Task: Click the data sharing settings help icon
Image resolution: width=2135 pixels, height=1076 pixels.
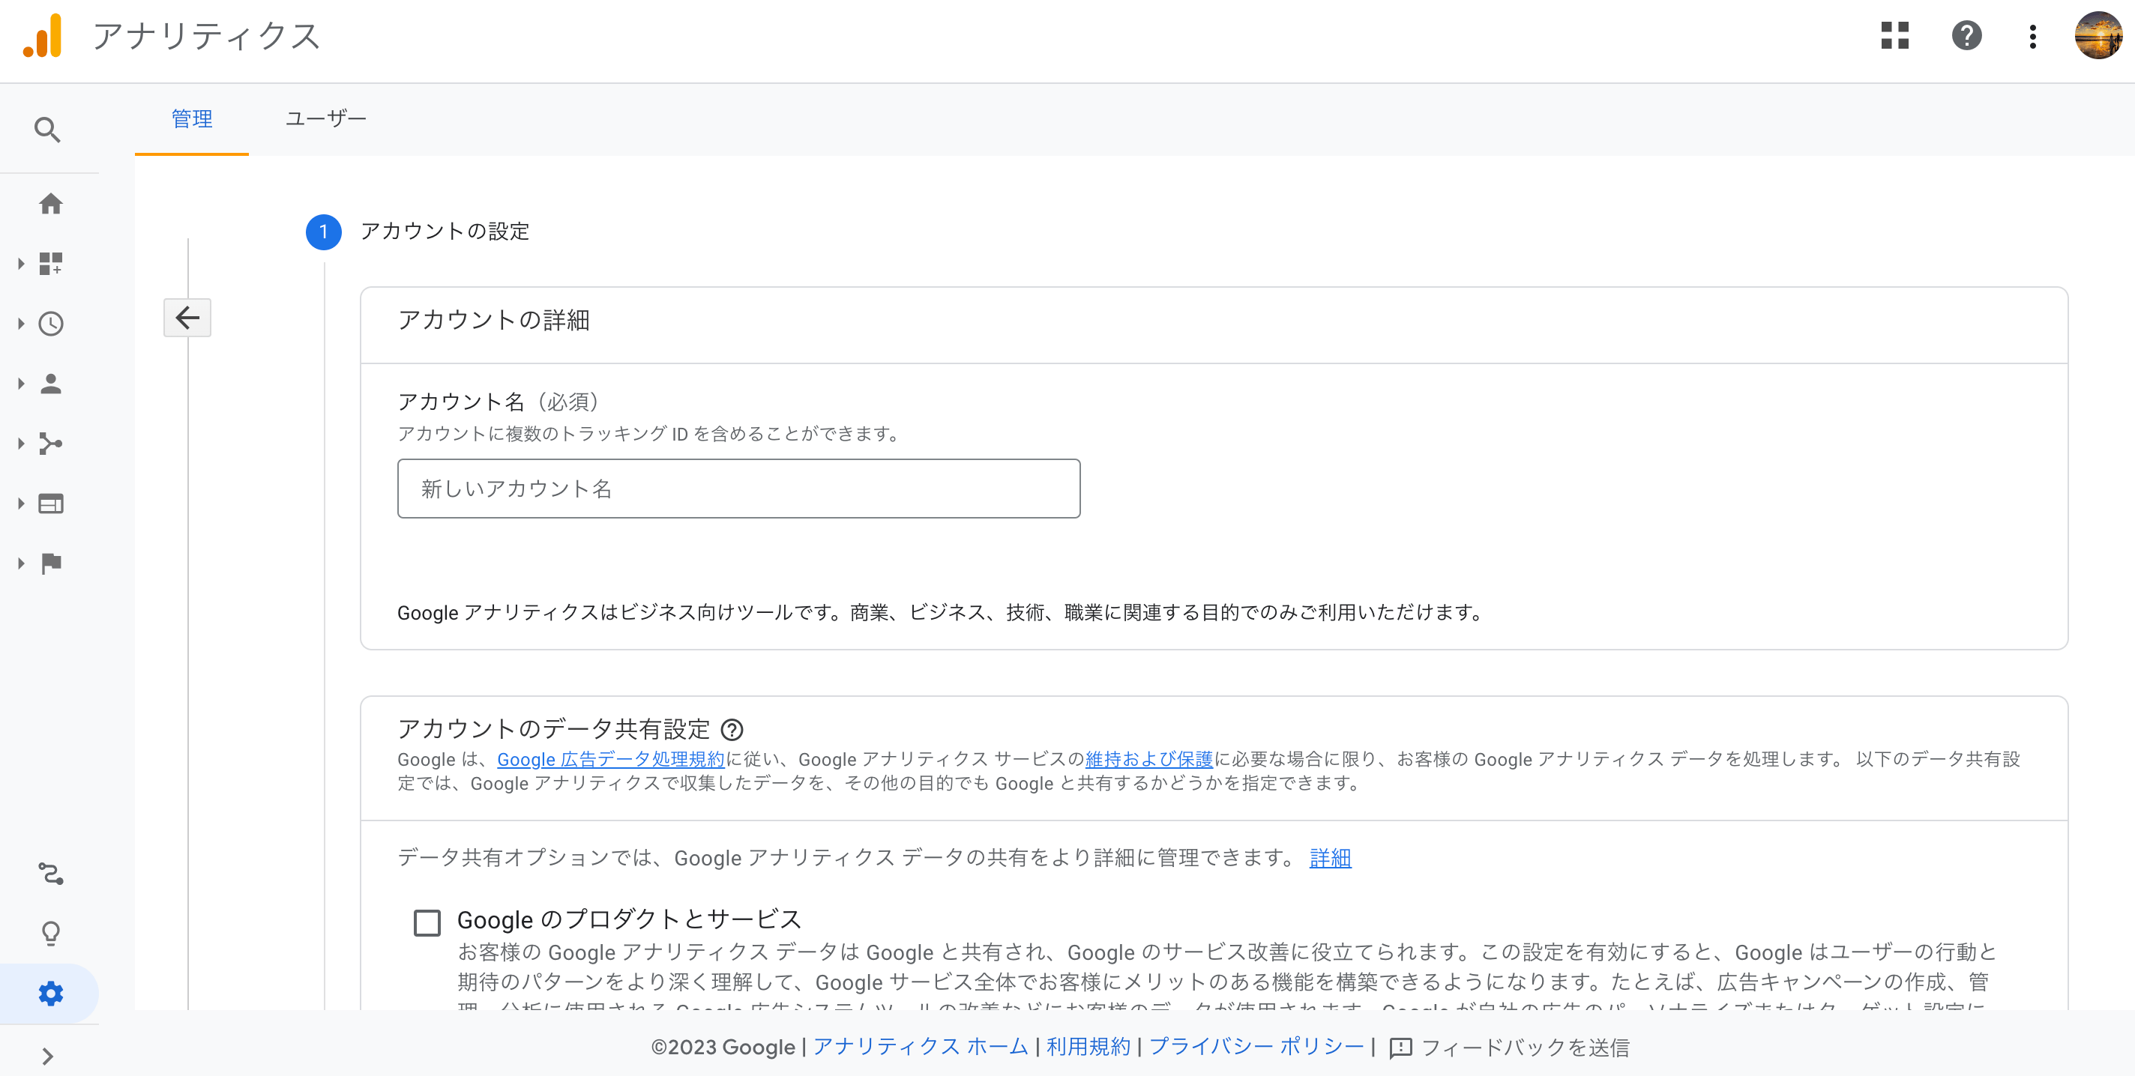Action: (732, 730)
